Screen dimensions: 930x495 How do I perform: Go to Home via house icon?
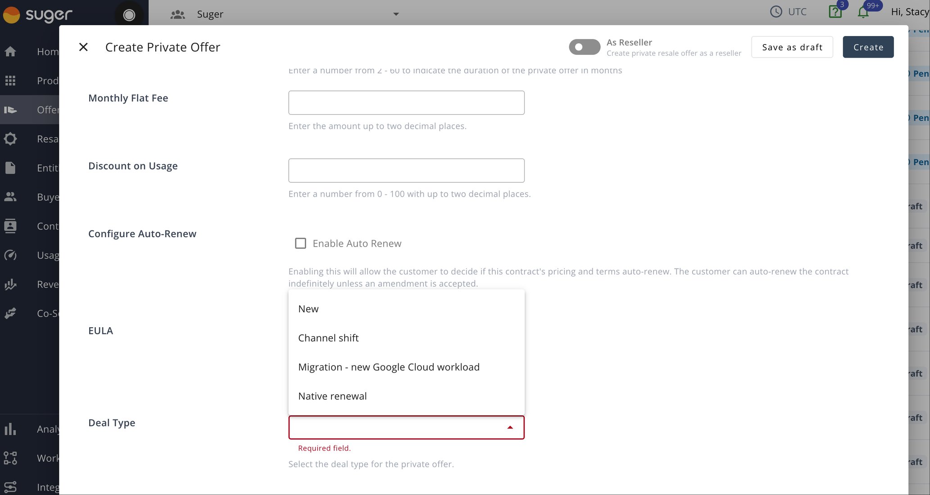tap(10, 52)
